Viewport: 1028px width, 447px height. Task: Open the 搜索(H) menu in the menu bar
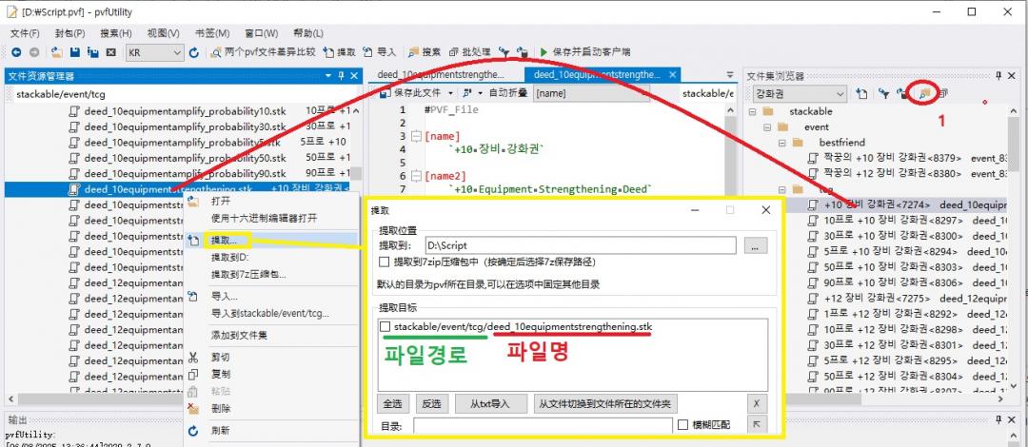point(115,33)
